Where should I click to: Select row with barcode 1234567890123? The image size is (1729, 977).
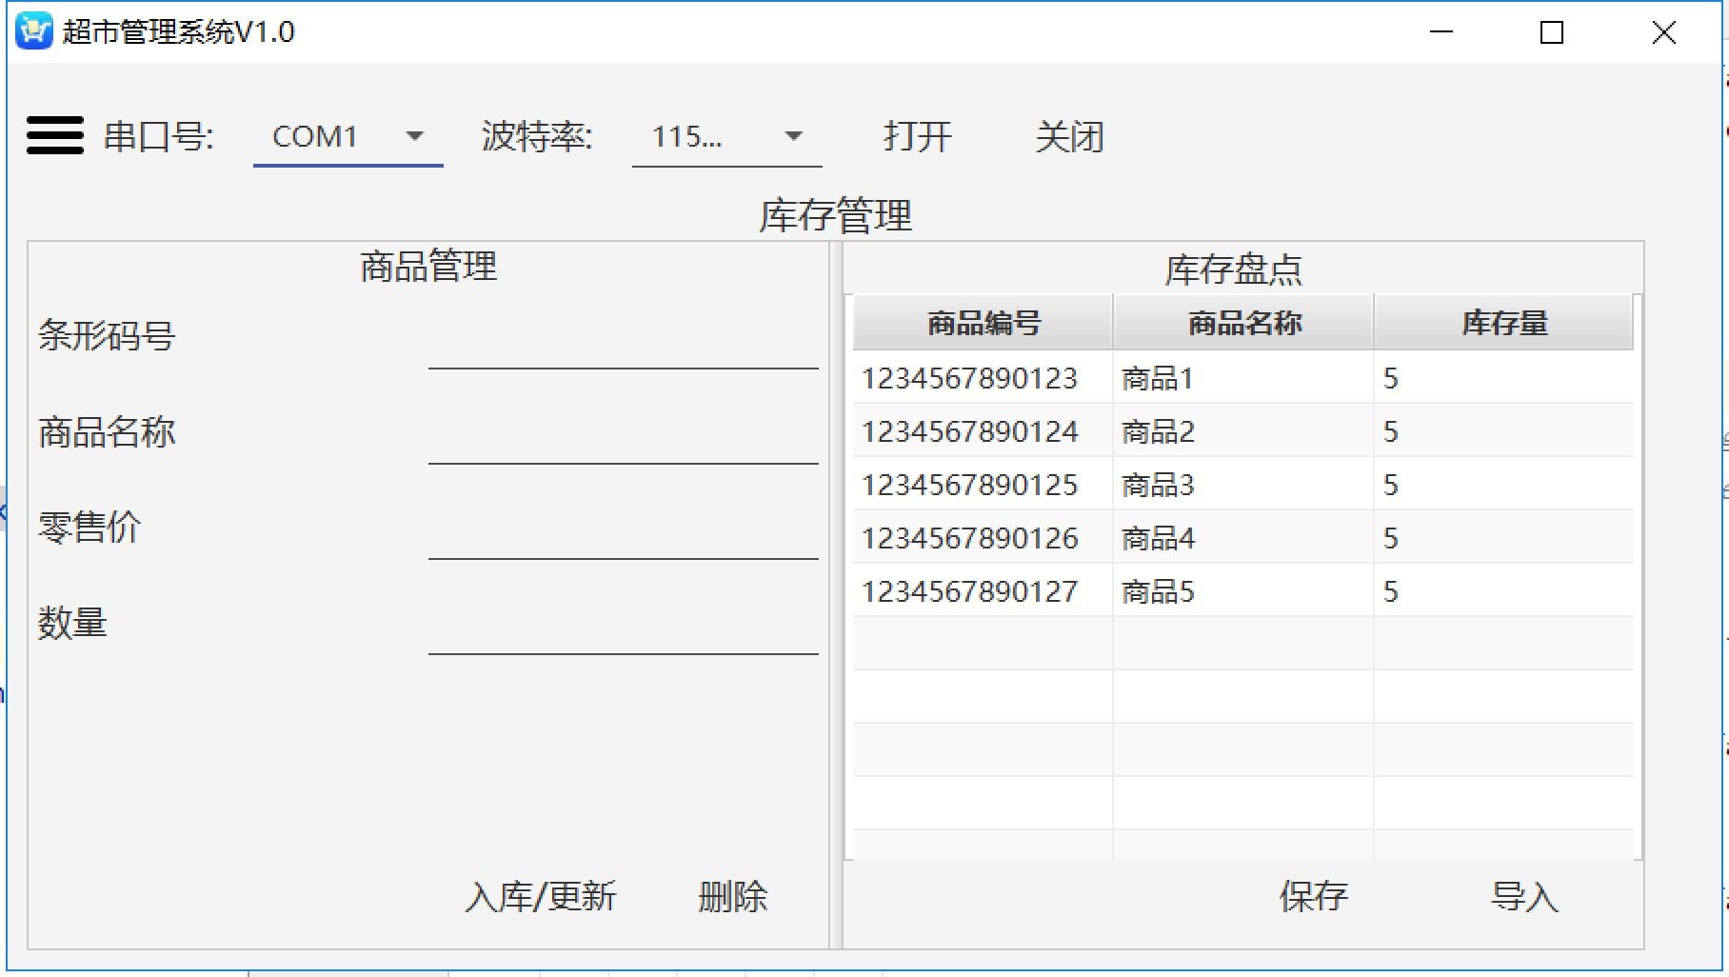coord(969,379)
